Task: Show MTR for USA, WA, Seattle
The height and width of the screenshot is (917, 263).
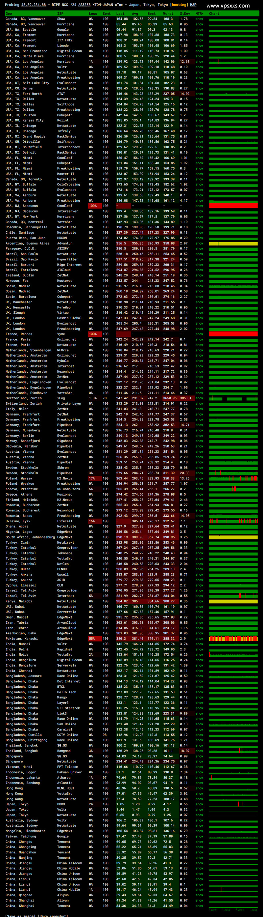Action: pyautogui.click(x=199, y=30)
